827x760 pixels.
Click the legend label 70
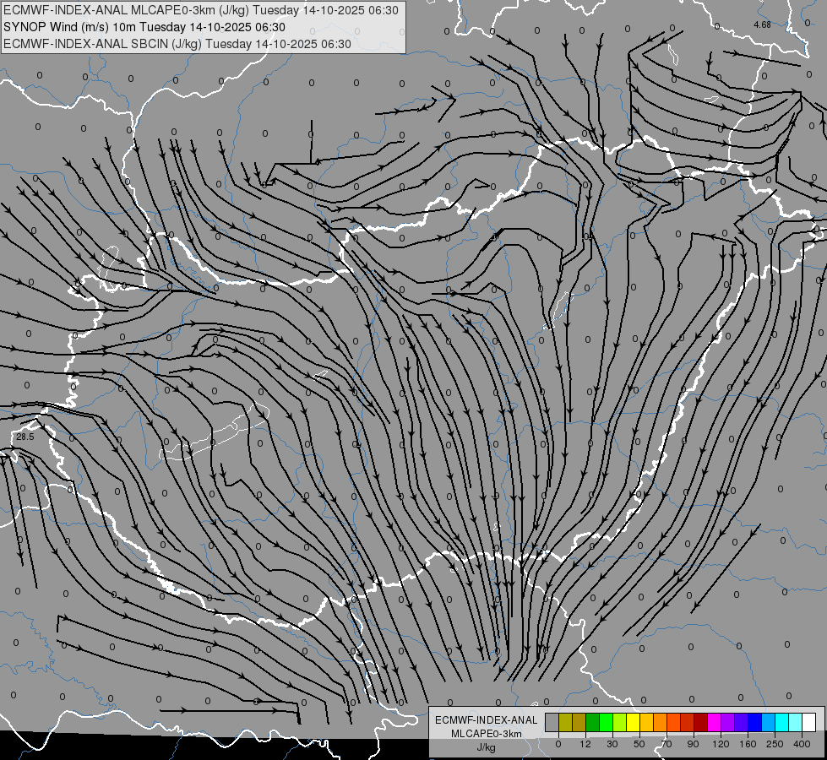click(x=666, y=744)
